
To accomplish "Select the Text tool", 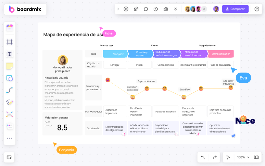I will (10, 54).
